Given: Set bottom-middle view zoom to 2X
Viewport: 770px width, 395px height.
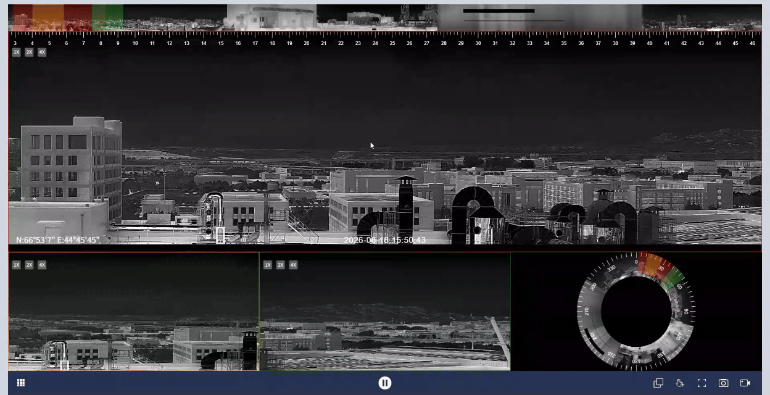Looking at the screenshot, I should point(281,265).
